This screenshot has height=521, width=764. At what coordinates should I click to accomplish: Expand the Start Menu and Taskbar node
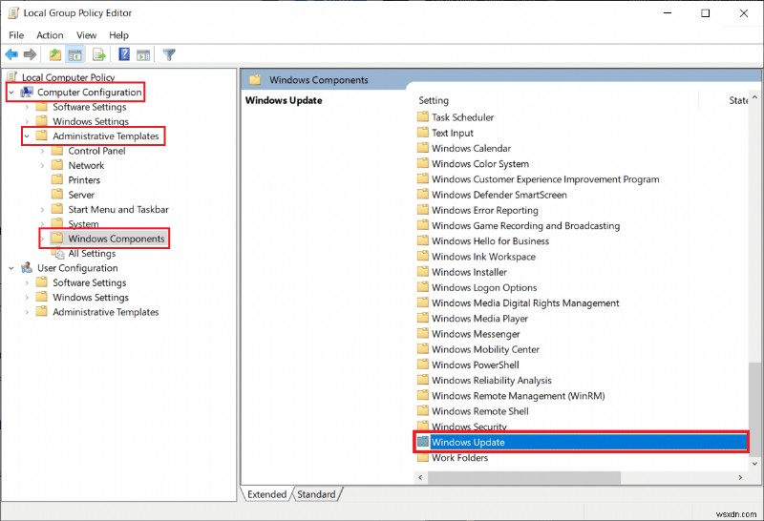point(42,209)
